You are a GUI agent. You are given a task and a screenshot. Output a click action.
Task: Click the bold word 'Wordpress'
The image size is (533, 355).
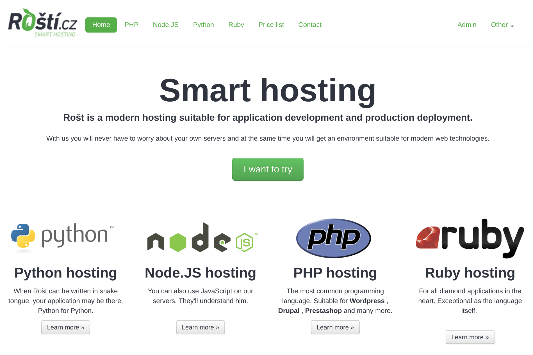pos(367,301)
